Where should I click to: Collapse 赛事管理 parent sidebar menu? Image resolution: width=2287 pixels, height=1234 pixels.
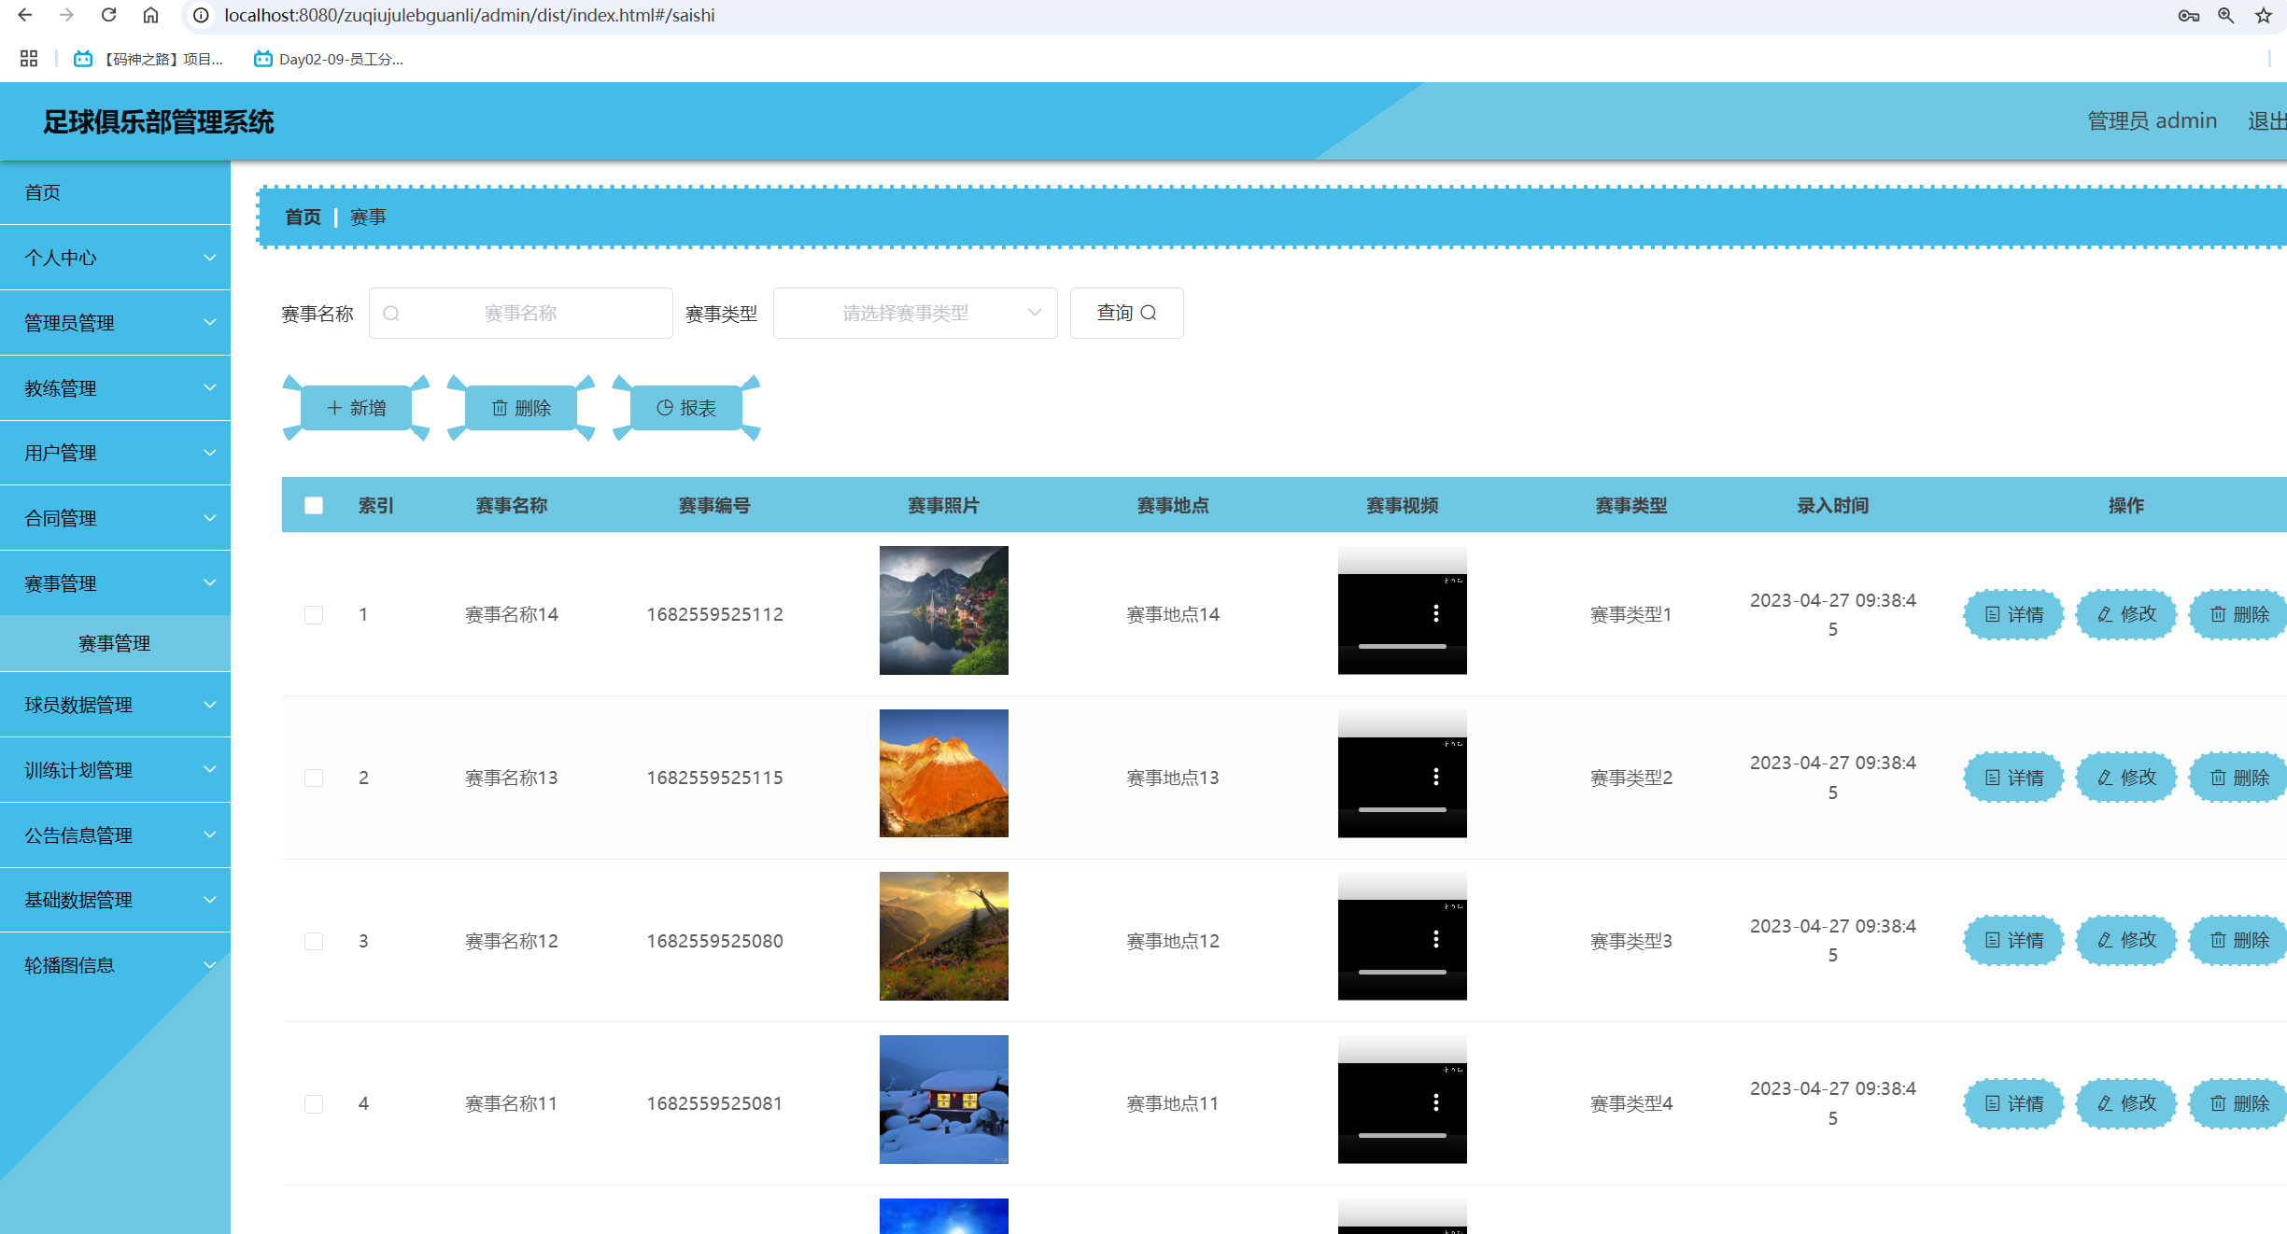(115, 583)
